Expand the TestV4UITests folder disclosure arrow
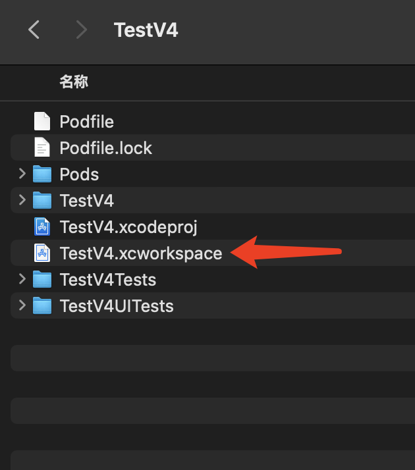The width and height of the screenshot is (415, 470). (x=22, y=306)
